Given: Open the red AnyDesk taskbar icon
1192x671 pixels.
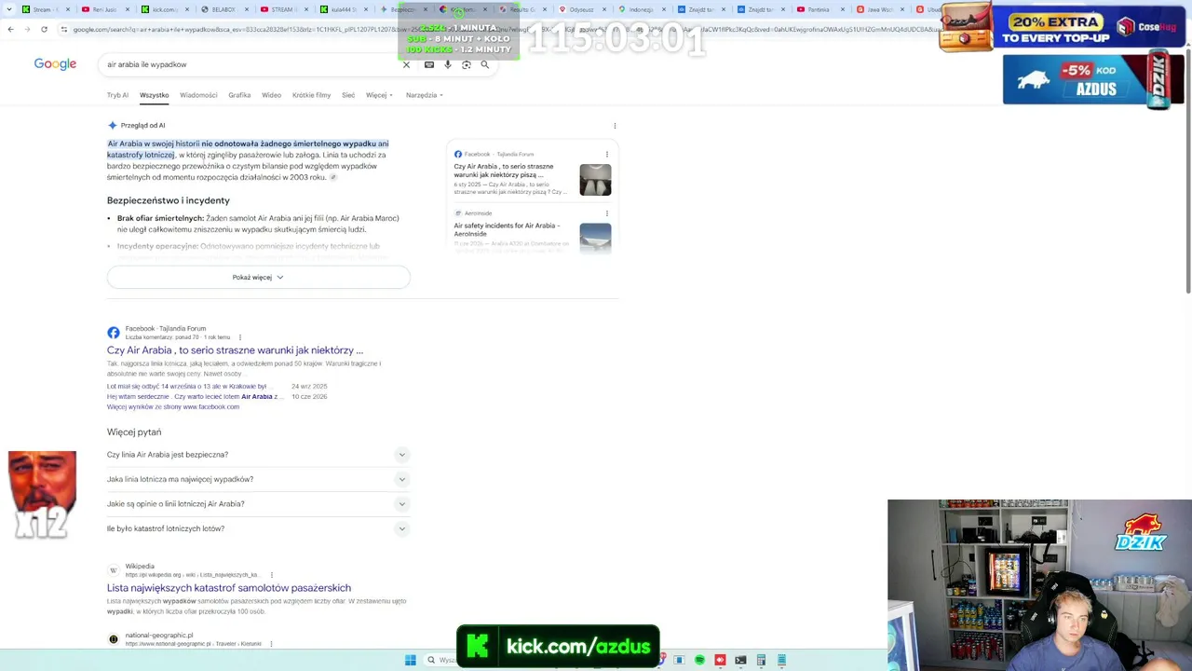Looking at the screenshot, I should (720, 660).
